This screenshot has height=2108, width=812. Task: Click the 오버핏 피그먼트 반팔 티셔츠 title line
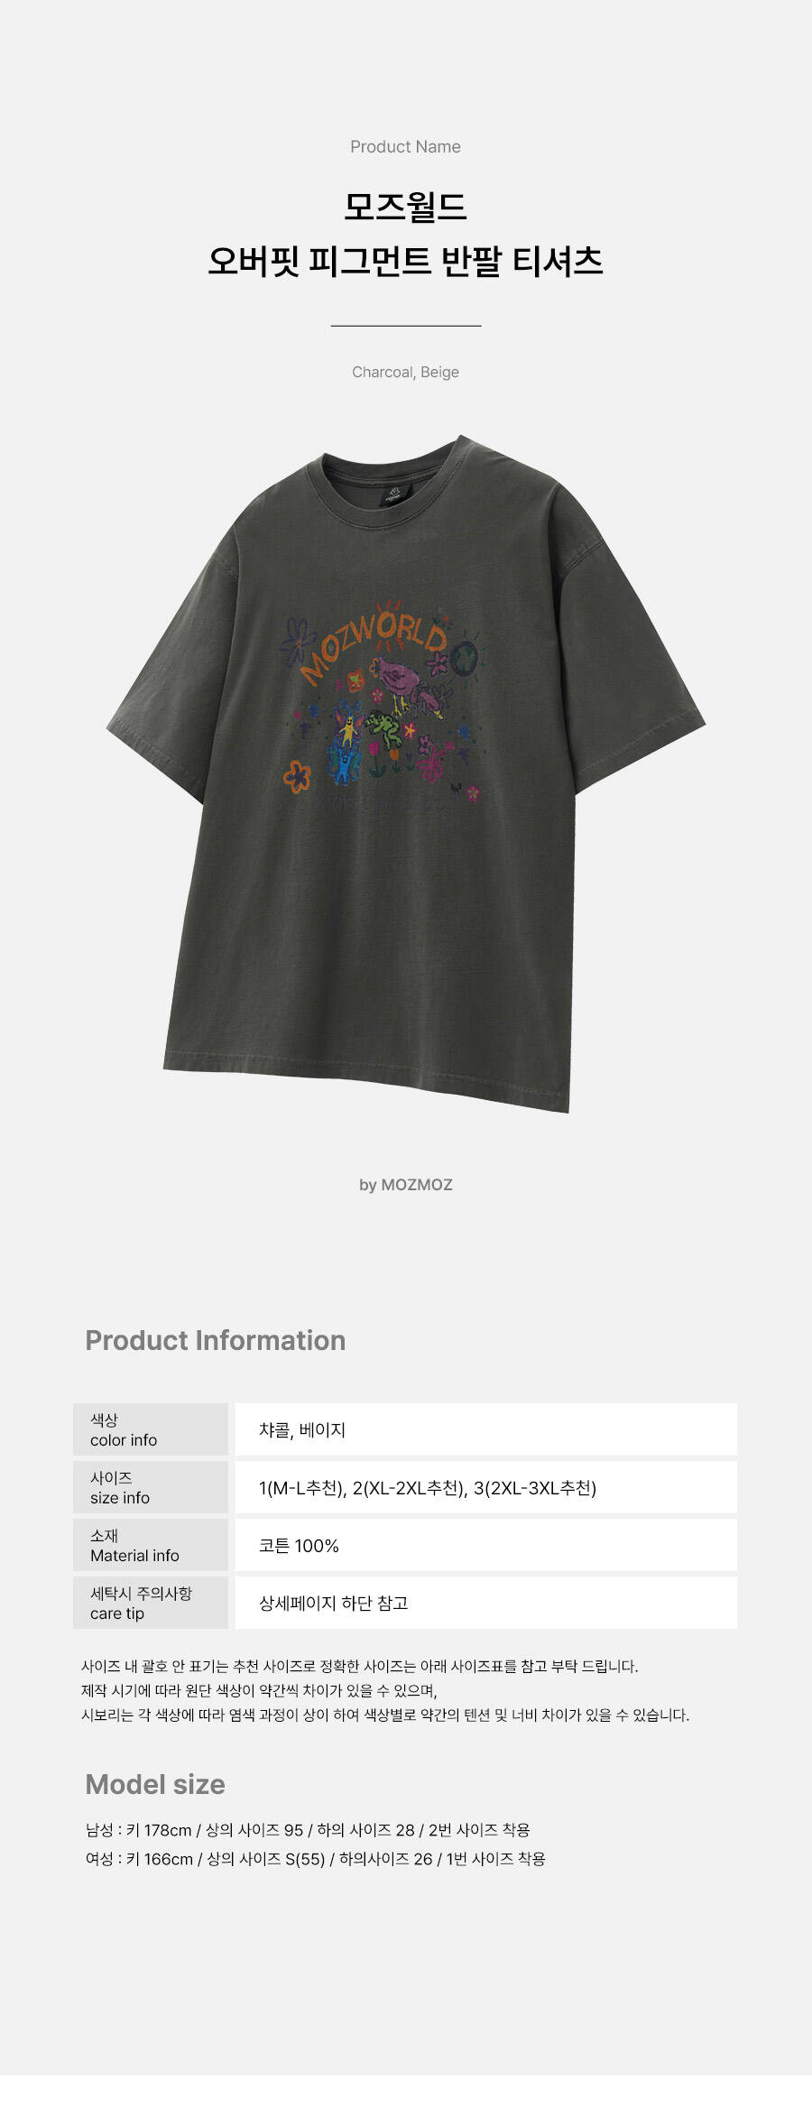tap(405, 261)
